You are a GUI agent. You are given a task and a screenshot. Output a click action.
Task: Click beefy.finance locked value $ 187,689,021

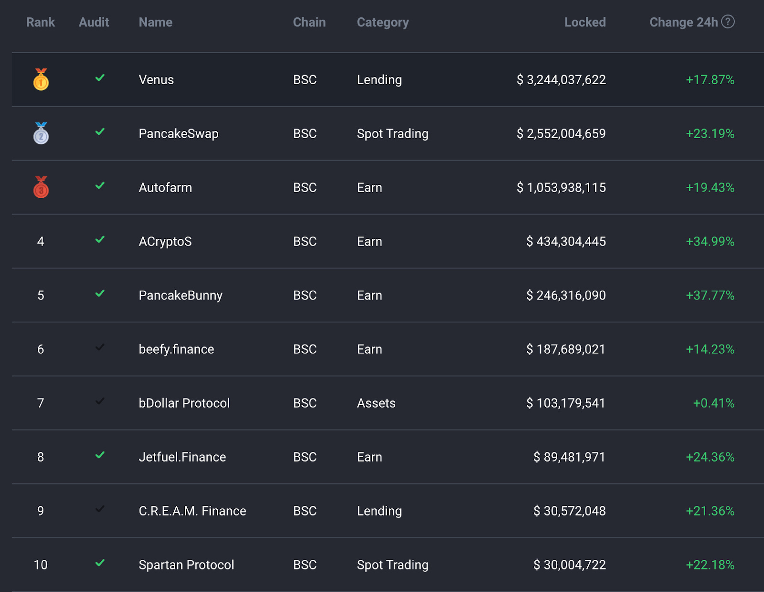point(566,349)
